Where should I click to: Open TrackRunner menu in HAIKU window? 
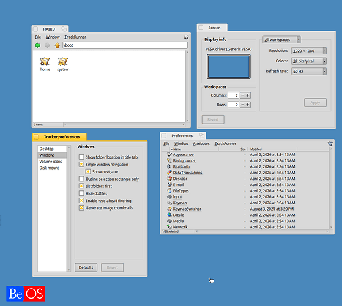tap(75, 37)
